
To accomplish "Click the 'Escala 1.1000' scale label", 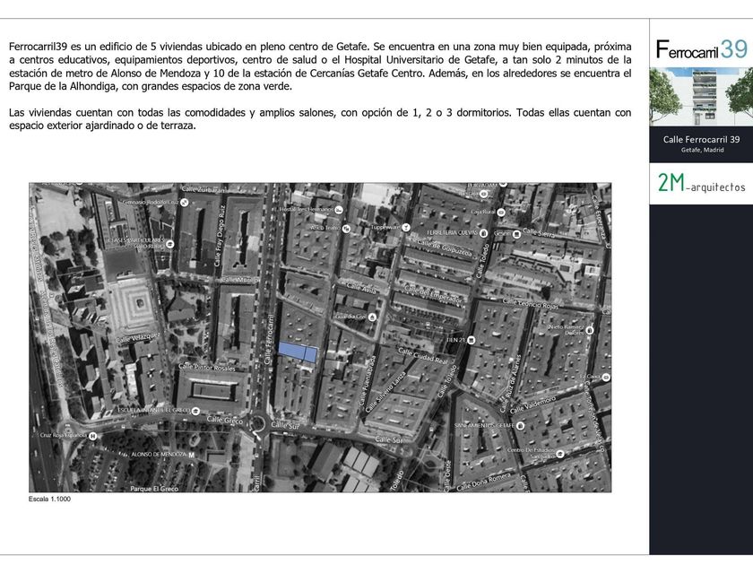I will pyautogui.click(x=49, y=500).
